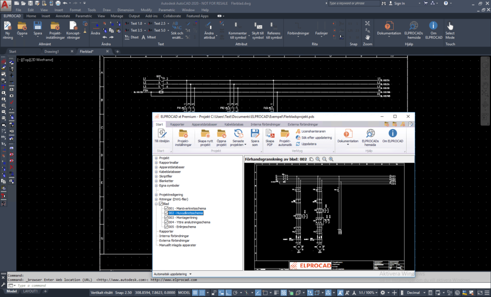
Task: Run Projektautomatik in the project window
Action: 285,138
